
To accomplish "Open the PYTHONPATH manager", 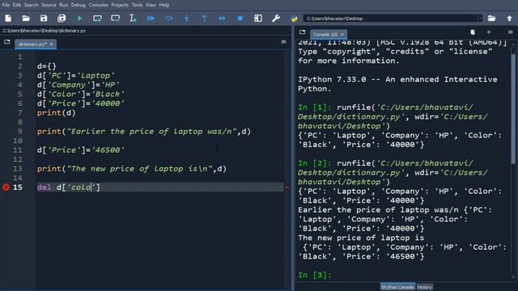I will click(294, 19).
